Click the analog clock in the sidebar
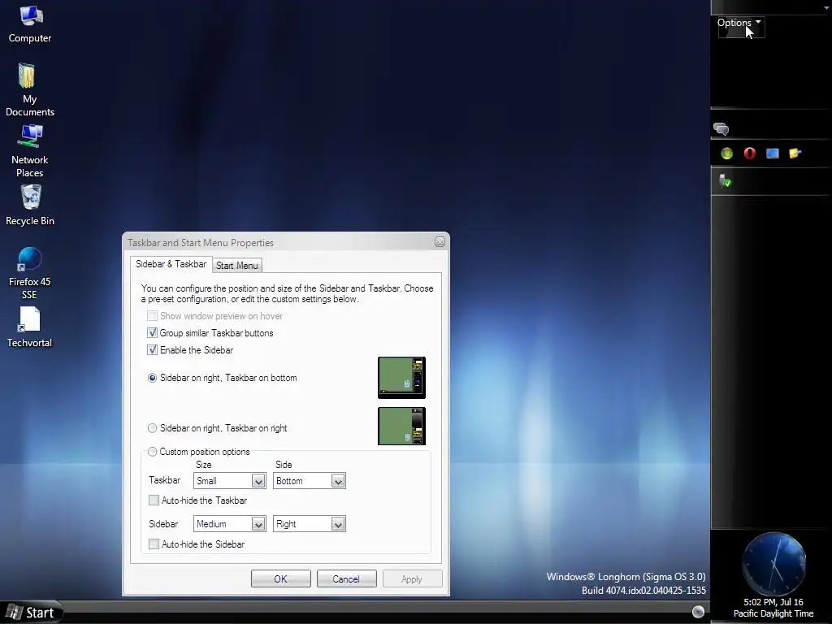832x624 pixels. 774,564
